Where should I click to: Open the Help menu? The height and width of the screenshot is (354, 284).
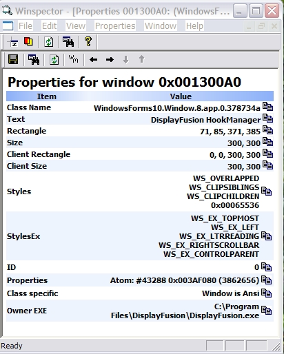point(194,26)
